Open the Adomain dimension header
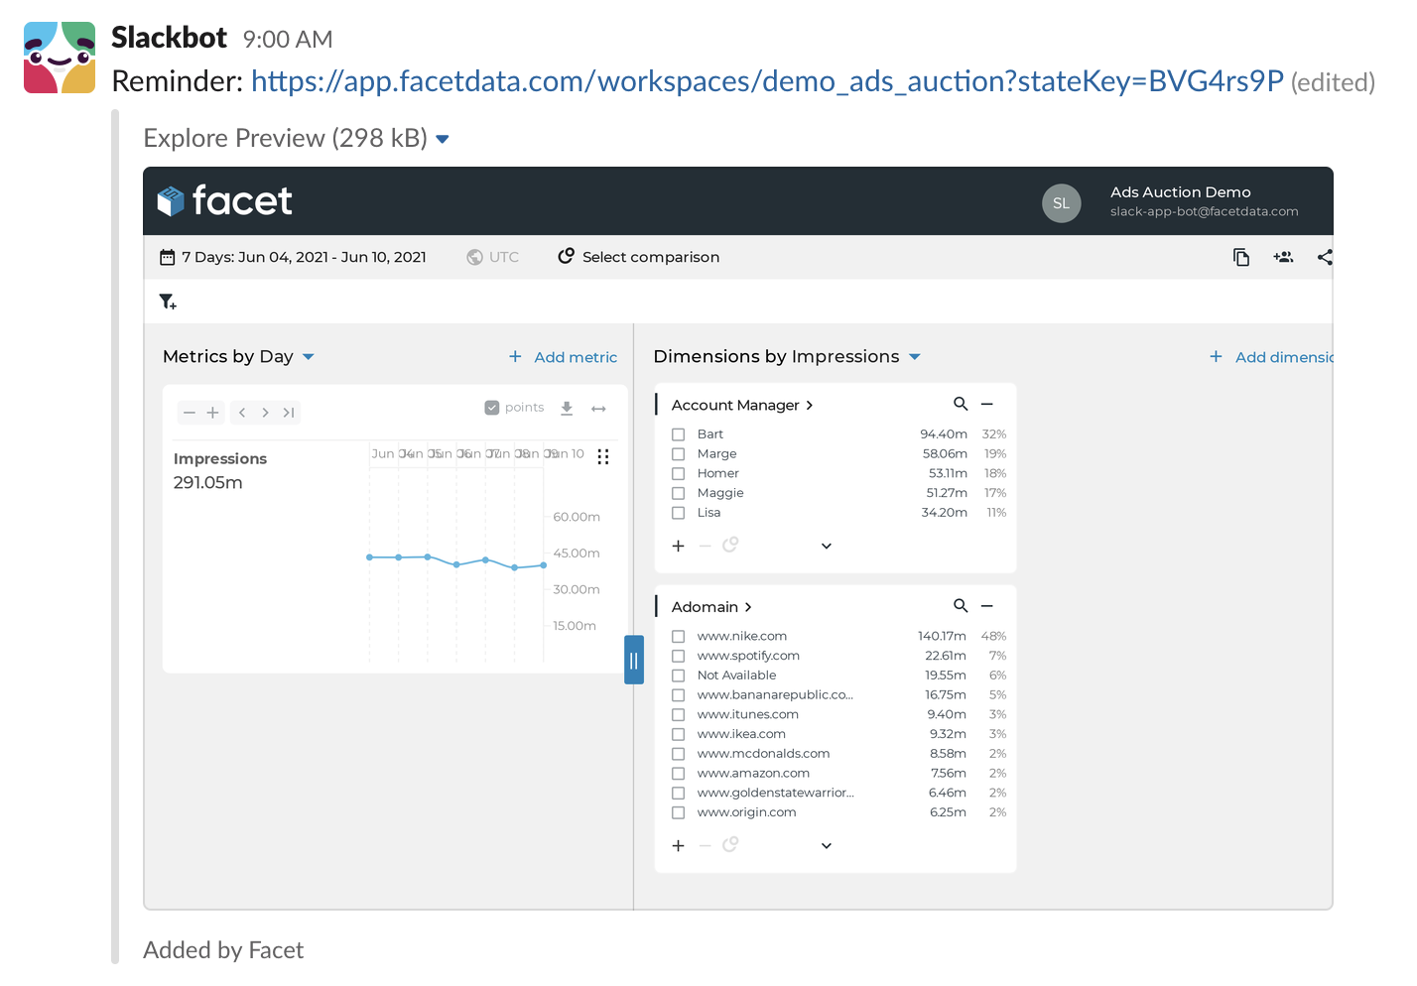Screen dimensions: 1417x986 click(x=711, y=607)
